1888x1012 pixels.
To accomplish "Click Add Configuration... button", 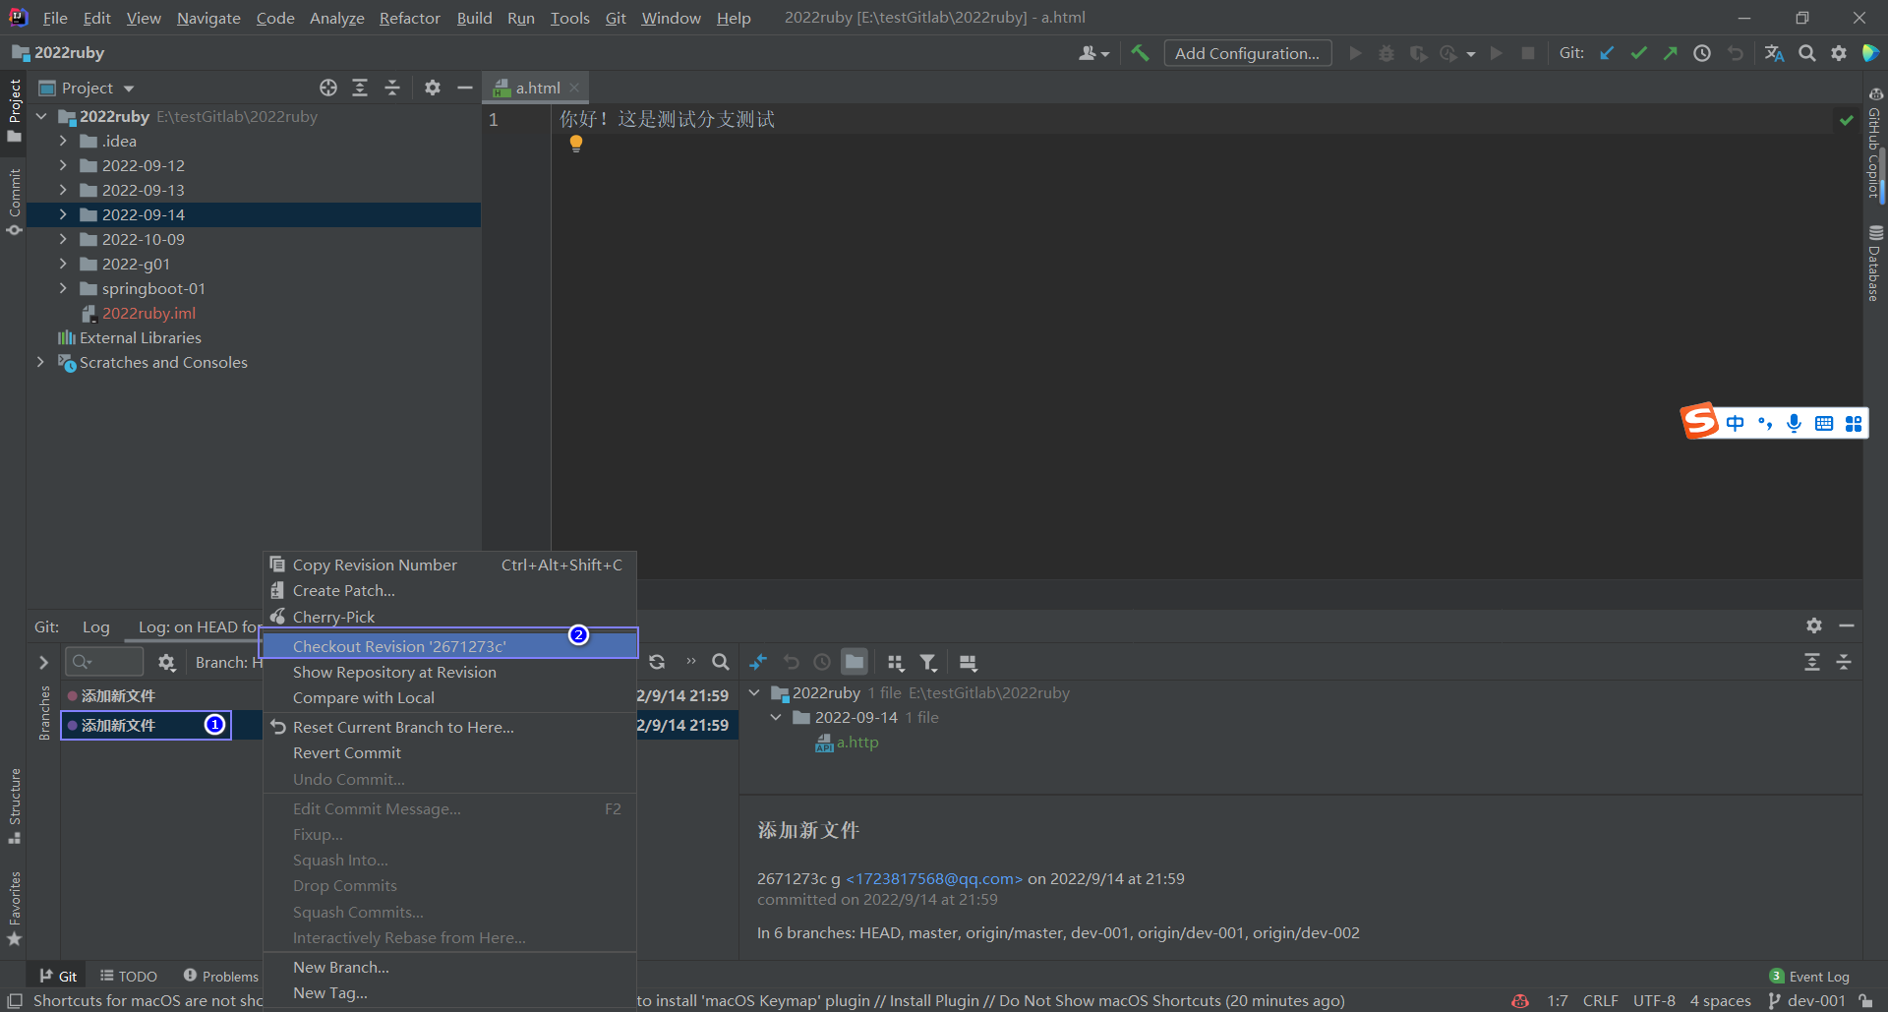I will [1248, 53].
